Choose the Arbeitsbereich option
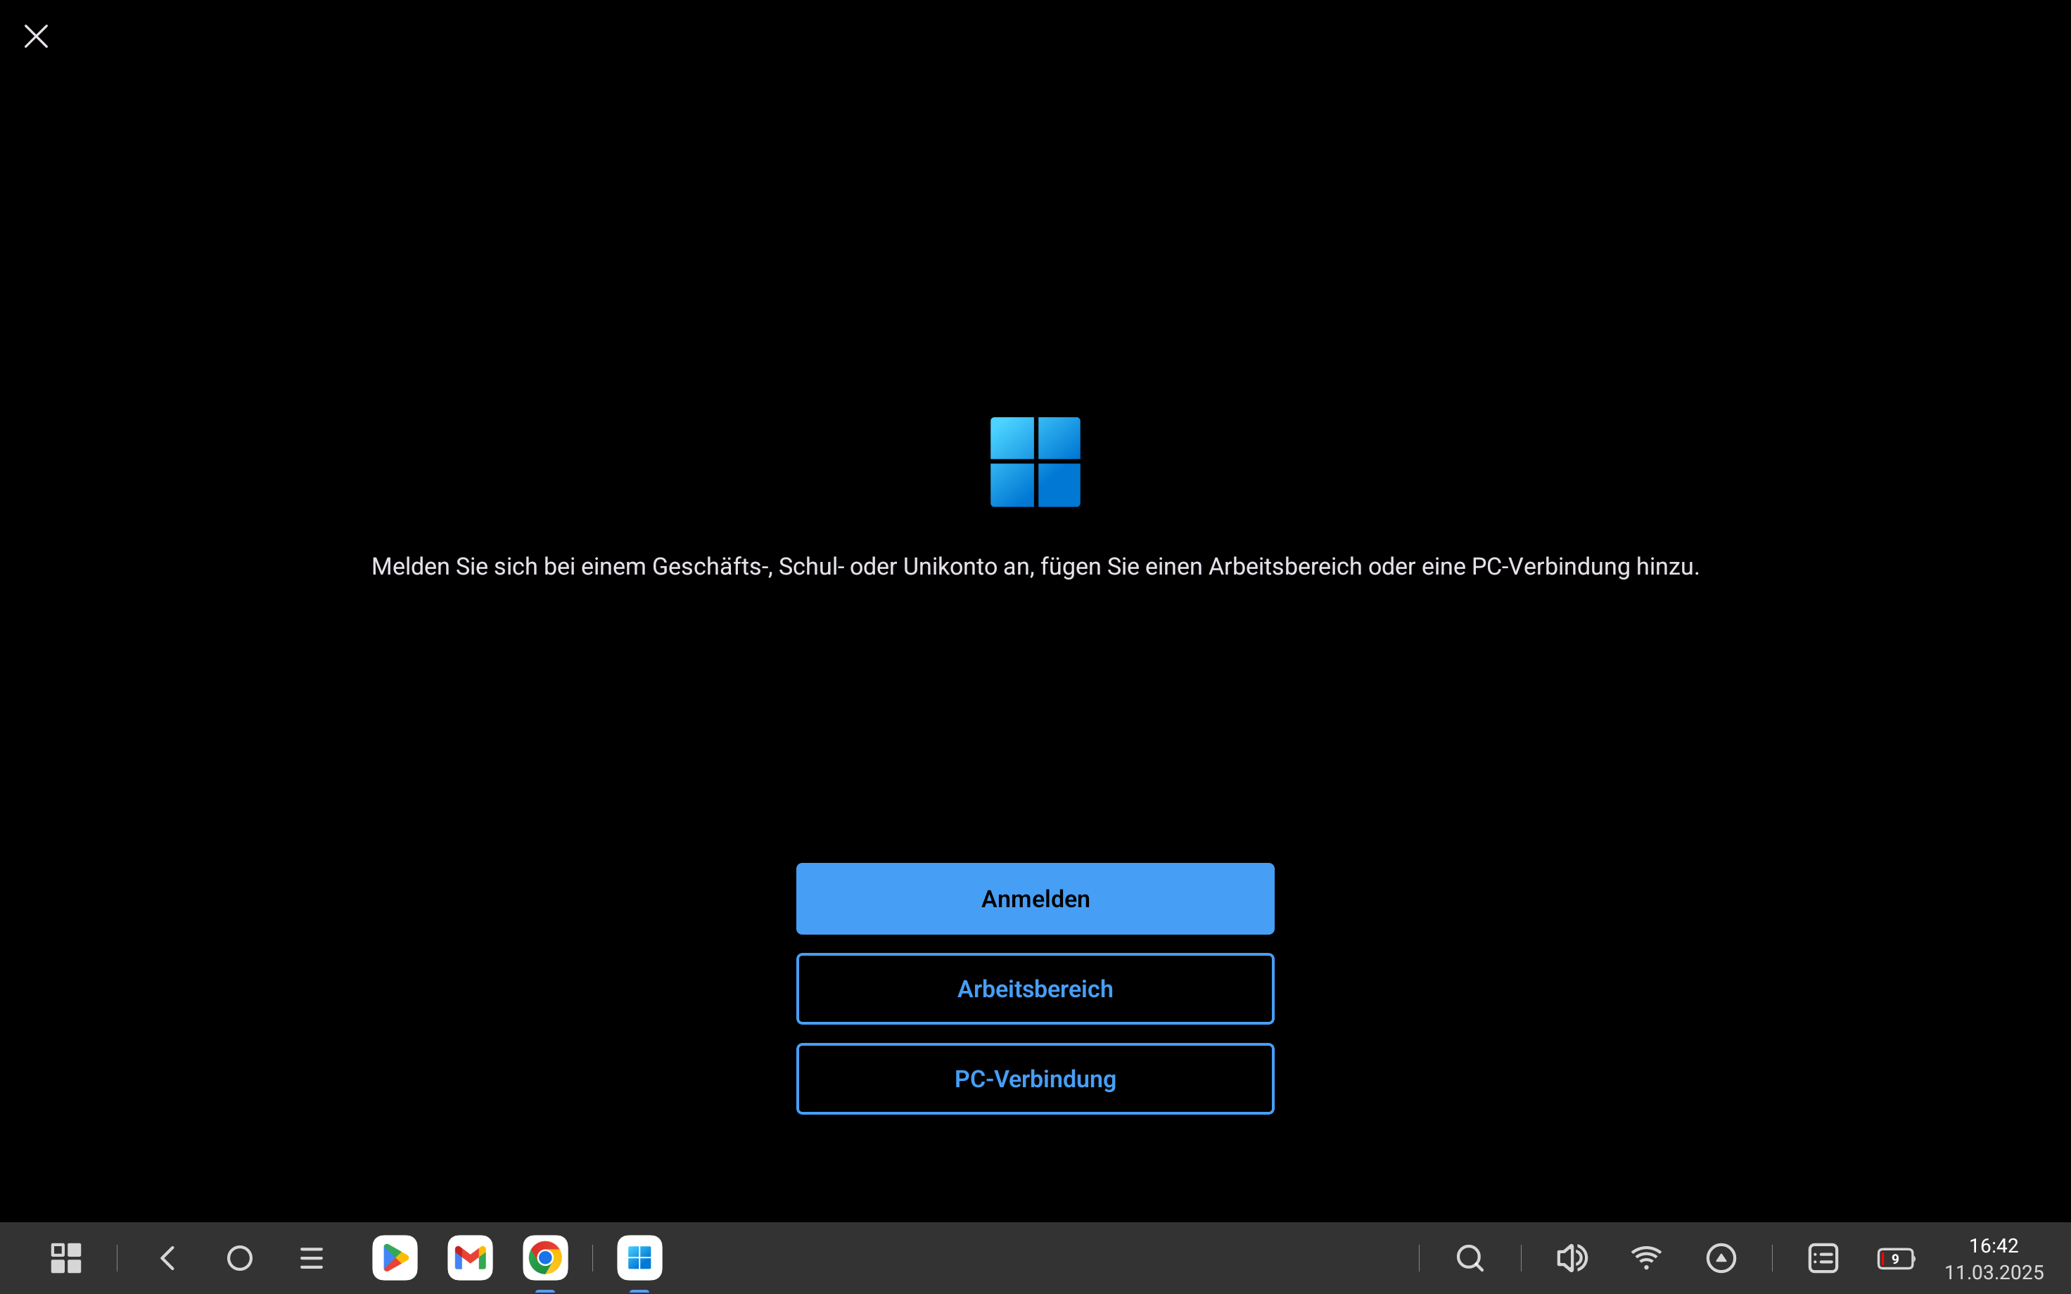Screen dimensions: 2071x1294 tap(1035, 989)
